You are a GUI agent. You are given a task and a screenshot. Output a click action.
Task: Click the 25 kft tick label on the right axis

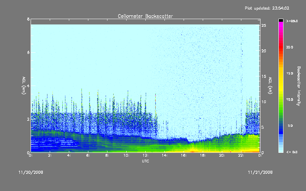click(264, 26)
